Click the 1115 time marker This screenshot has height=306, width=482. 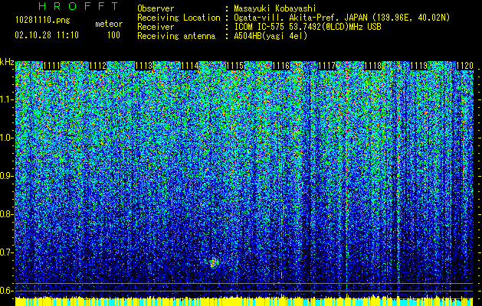[235, 66]
